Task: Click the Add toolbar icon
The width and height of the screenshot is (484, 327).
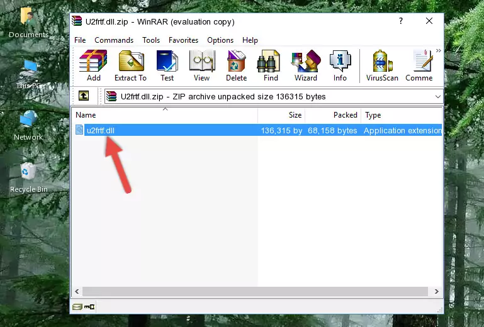Action: tap(93, 65)
